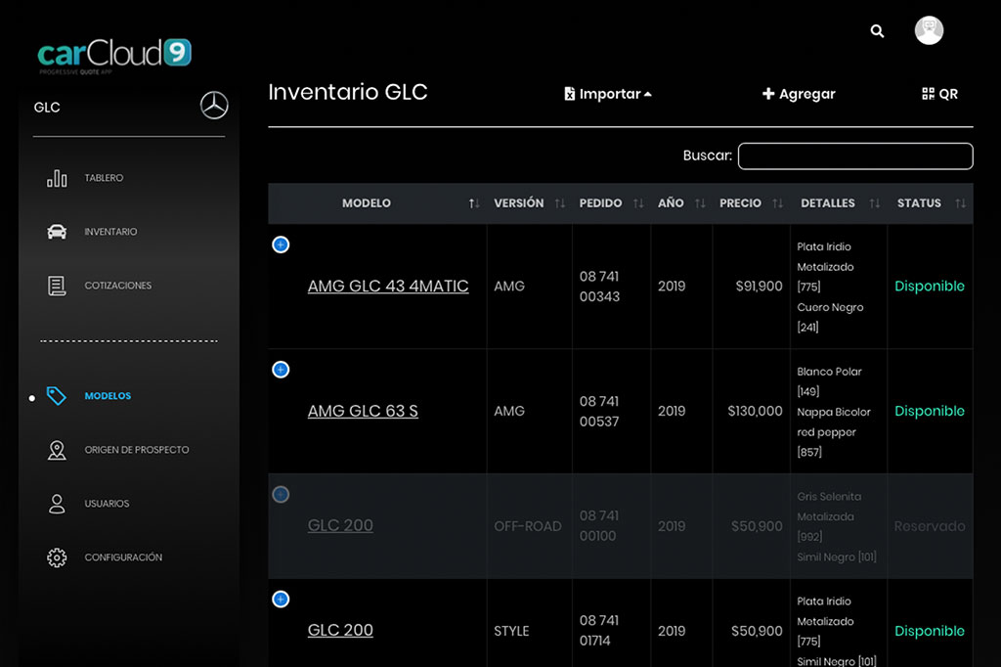
Task: Expand the AMG GLC 63 S row
Action: tap(281, 370)
